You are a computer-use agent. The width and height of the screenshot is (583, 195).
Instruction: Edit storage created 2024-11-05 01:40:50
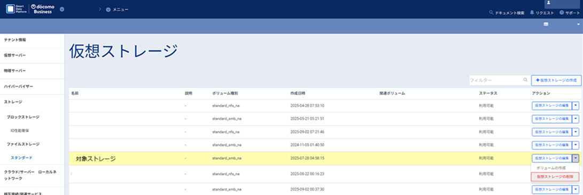point(552,145)
